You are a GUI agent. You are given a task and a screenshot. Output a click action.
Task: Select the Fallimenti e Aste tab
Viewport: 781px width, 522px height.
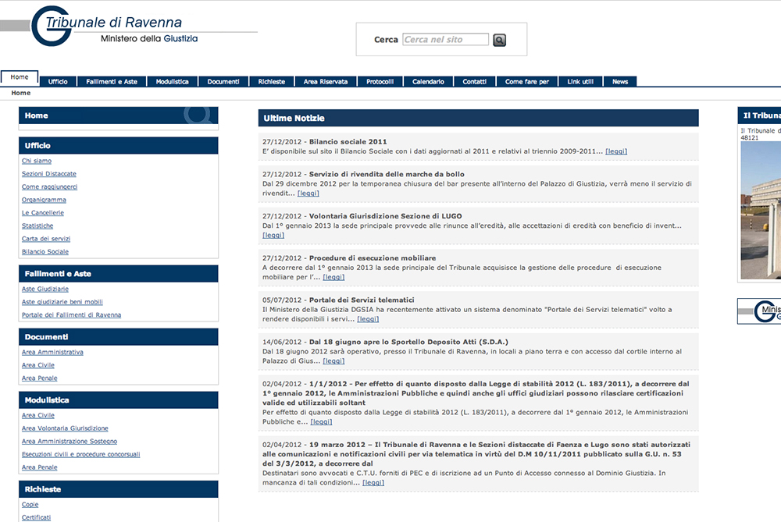coord(112,82)
